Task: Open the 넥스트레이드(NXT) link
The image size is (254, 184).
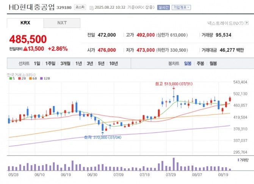Action: 226,23
